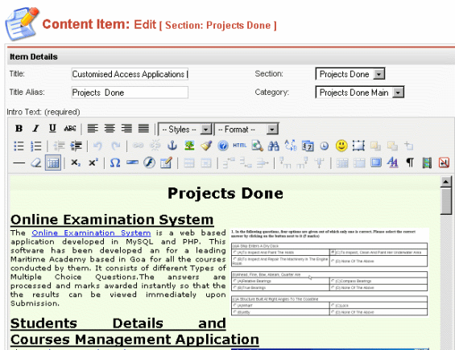
Task: Toggle visual paragraph marks icon
Action: pyautogui.click(x=410, y=163)
